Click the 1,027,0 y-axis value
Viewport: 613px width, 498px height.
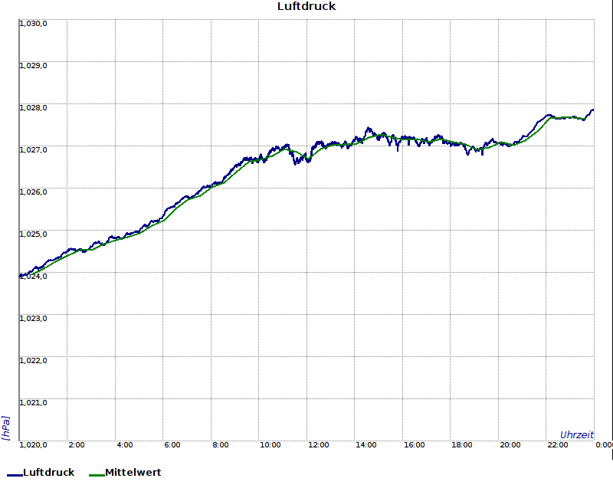pos(33,150)
